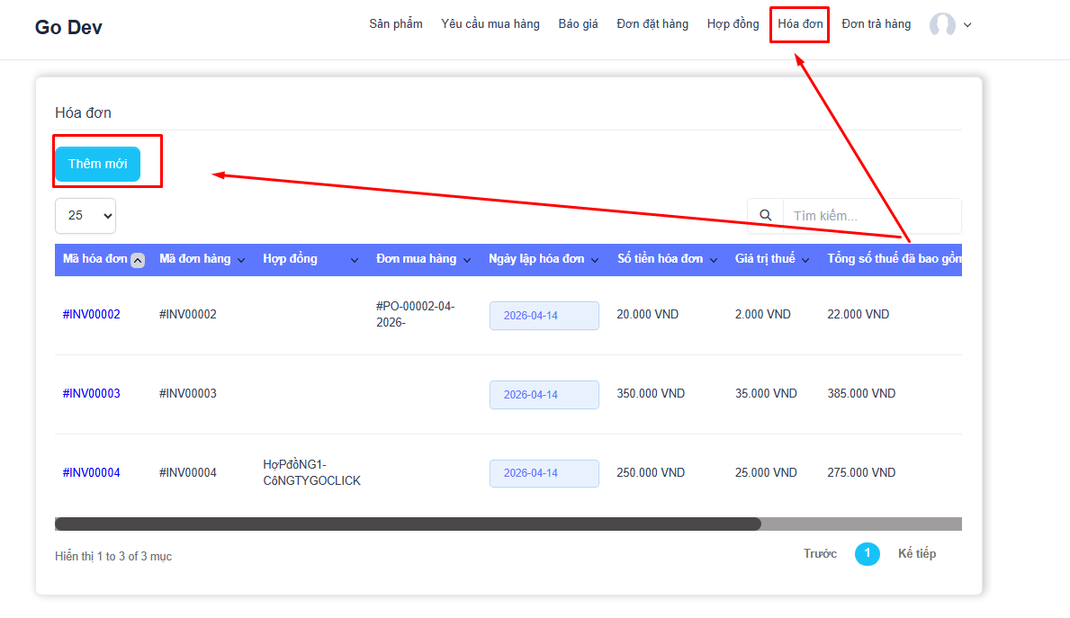Click the Go Dev logo
This screenshot has height=618, width=1070.
click(68, 27)
